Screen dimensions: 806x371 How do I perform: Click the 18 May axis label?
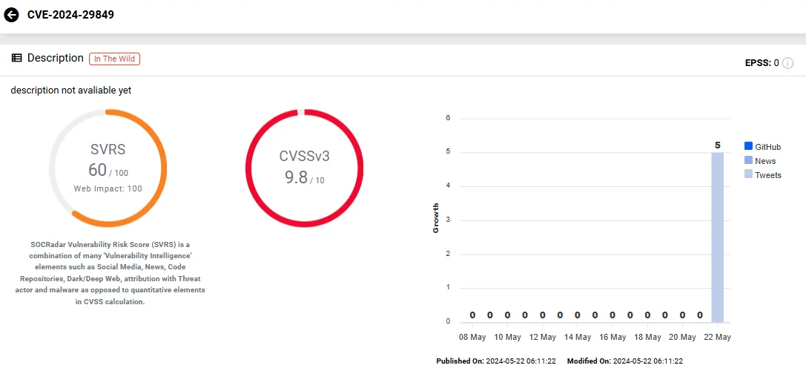pos(647,338)
